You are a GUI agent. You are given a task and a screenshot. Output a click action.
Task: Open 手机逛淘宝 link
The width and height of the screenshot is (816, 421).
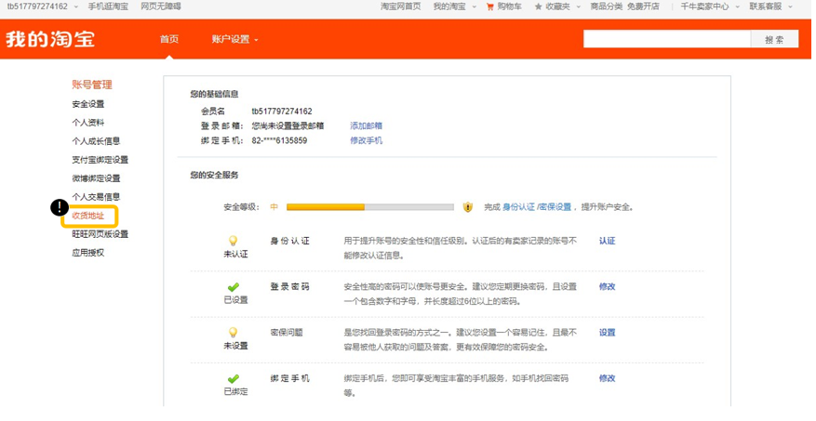[x=108, y=7]
